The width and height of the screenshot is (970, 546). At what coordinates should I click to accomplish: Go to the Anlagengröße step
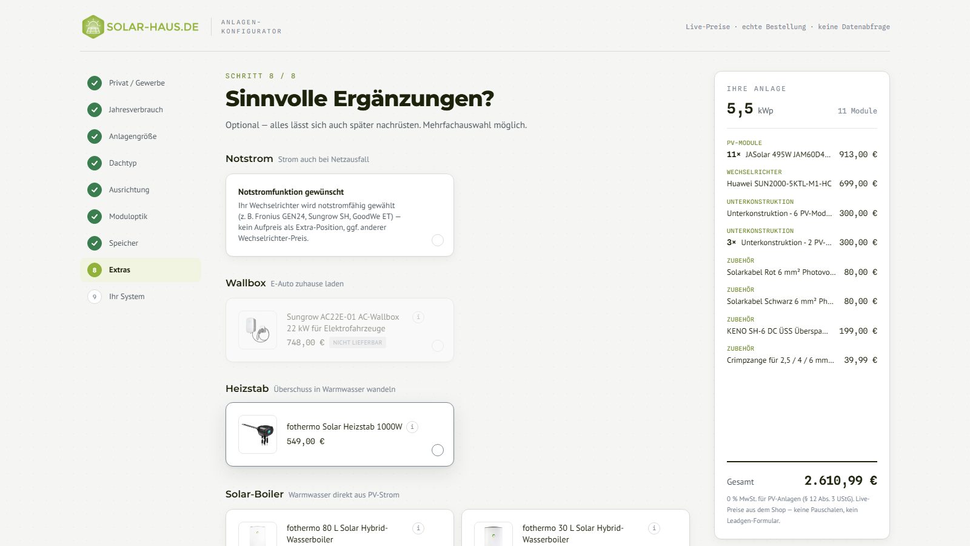pyautogui.click(x=141, y=136)
